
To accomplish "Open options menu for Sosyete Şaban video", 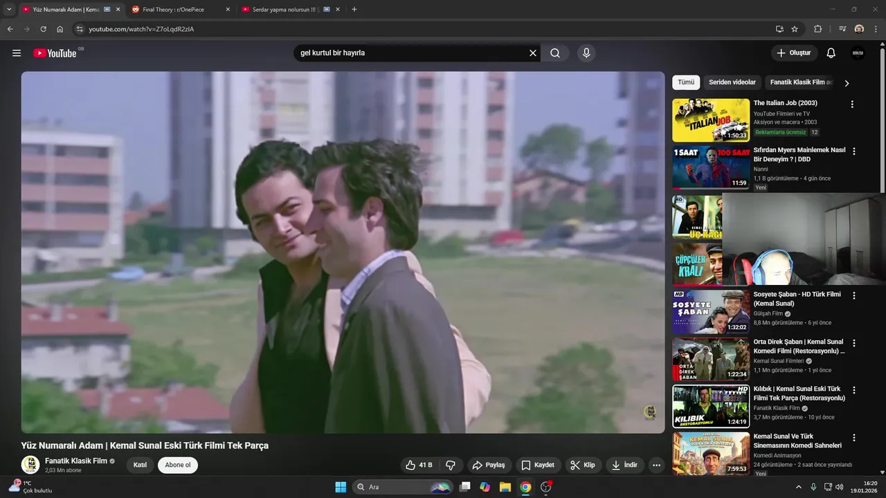I will coord(854,295).
